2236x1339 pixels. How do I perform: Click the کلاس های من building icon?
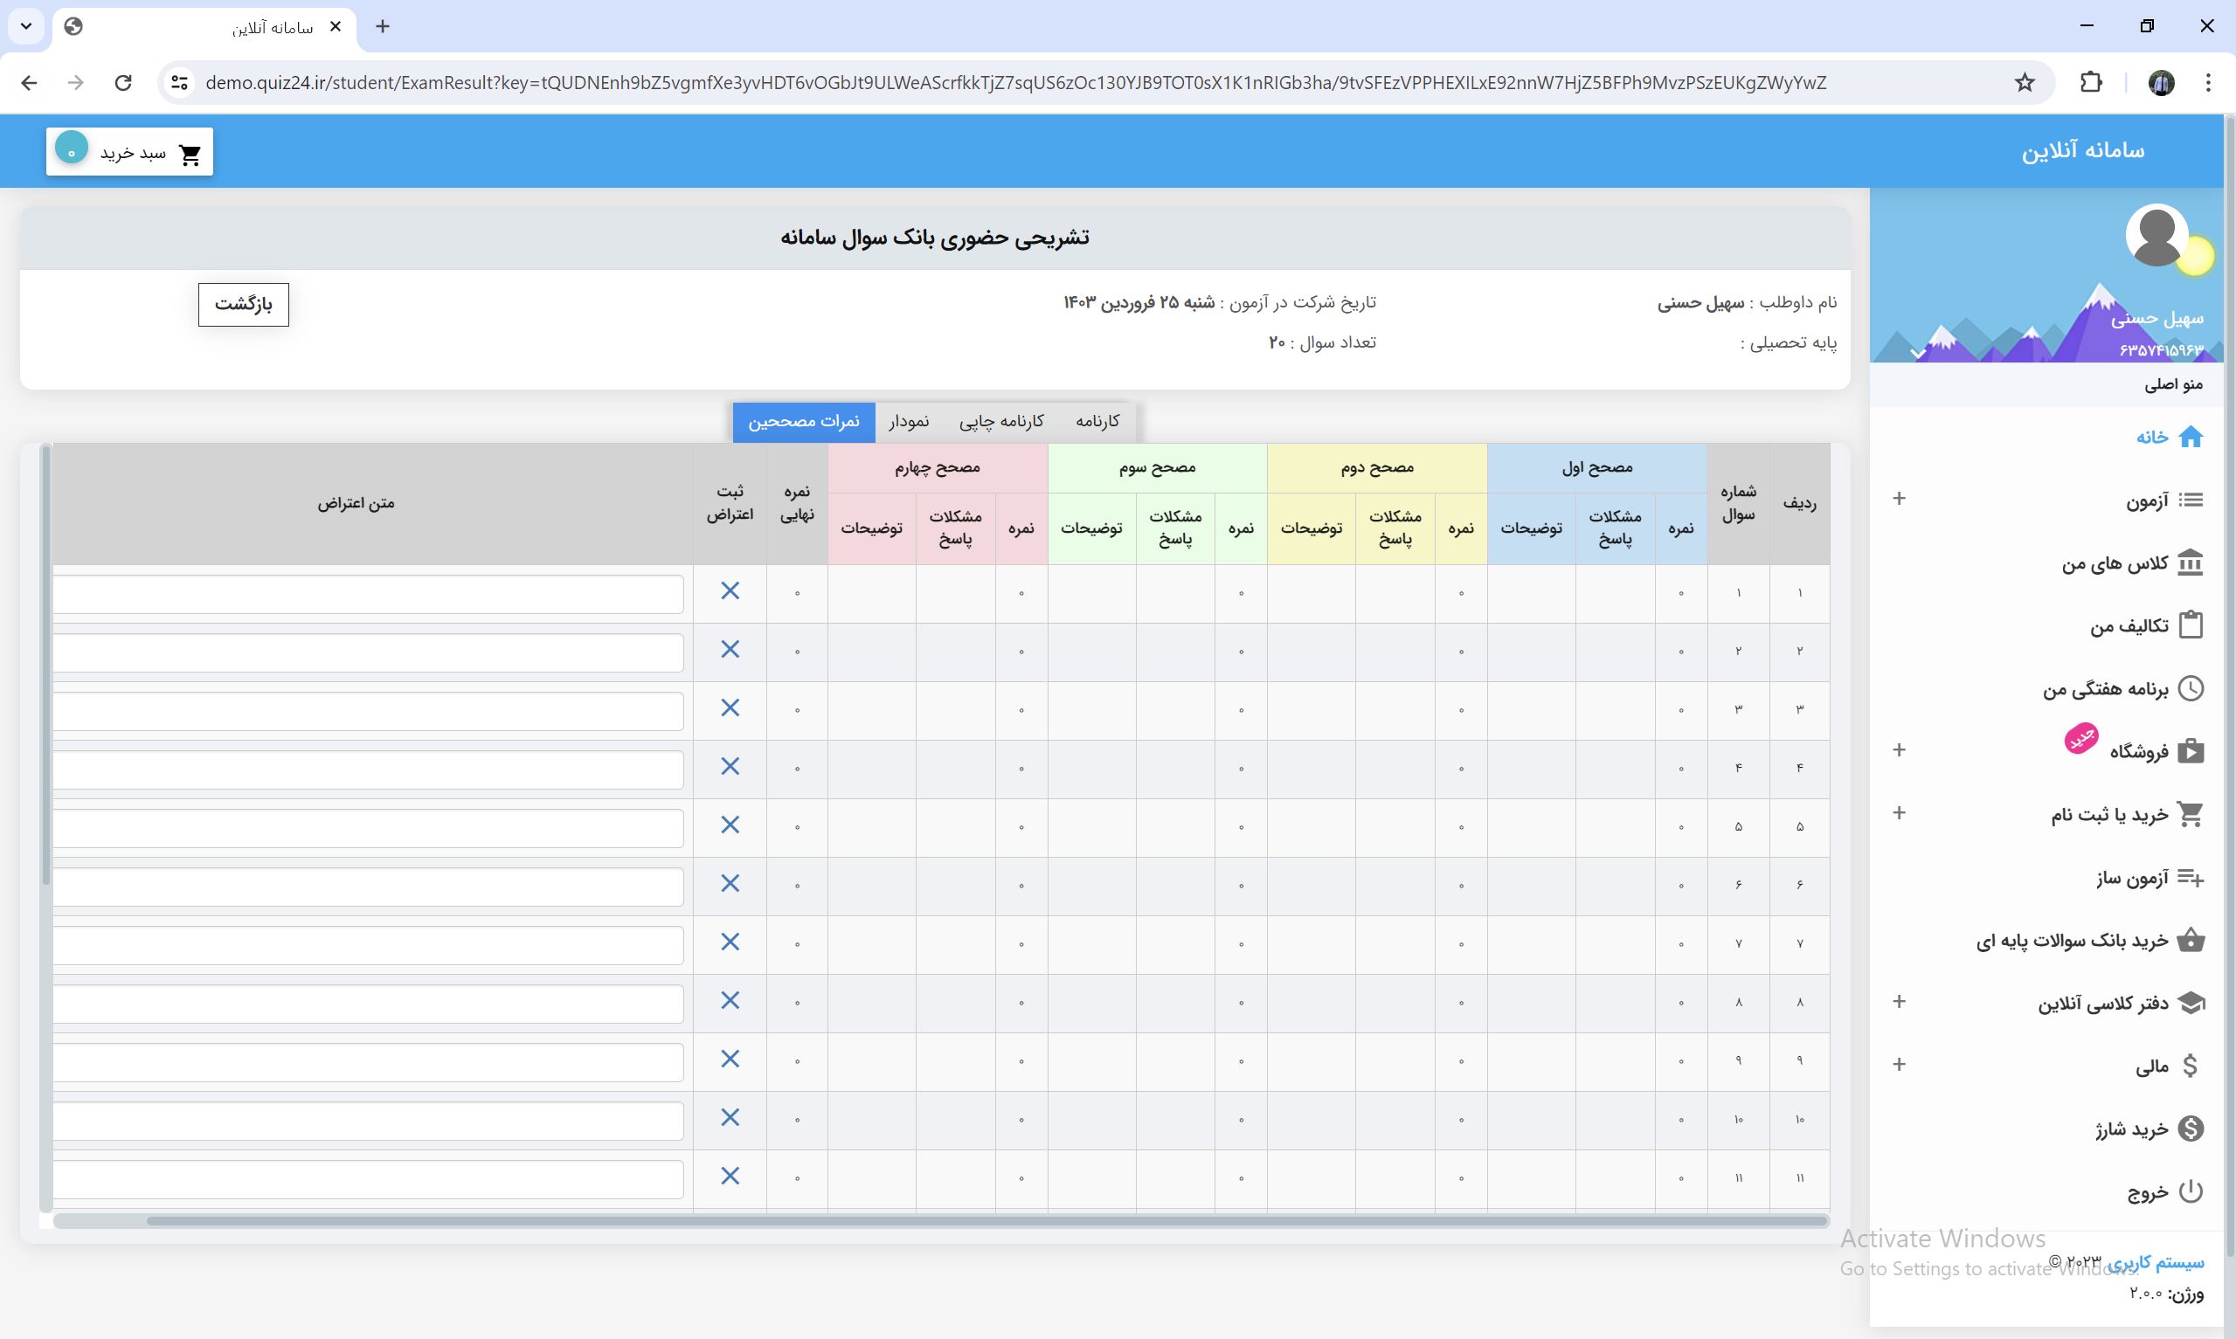coord(2190,563)
